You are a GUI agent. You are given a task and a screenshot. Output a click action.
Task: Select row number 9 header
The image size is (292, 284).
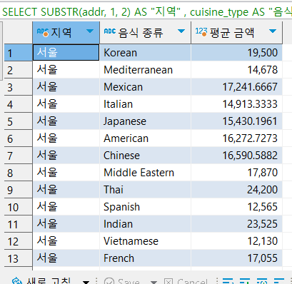point(18,190)
